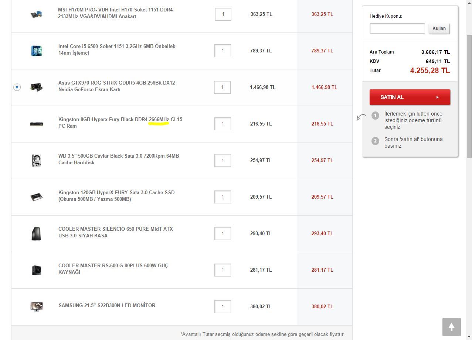Click the Cooler Master RS-600 power supply thumbnail
Viewport: 472px width, 340px height.
coord(36,270)
